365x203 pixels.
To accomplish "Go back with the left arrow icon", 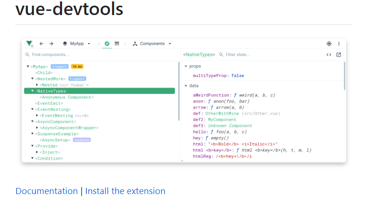I will 42,44.
